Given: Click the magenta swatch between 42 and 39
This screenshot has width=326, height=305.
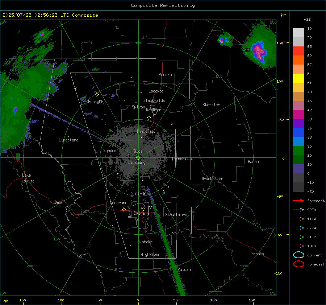Looking at the screenshot, I should click(x=298, y=114).
